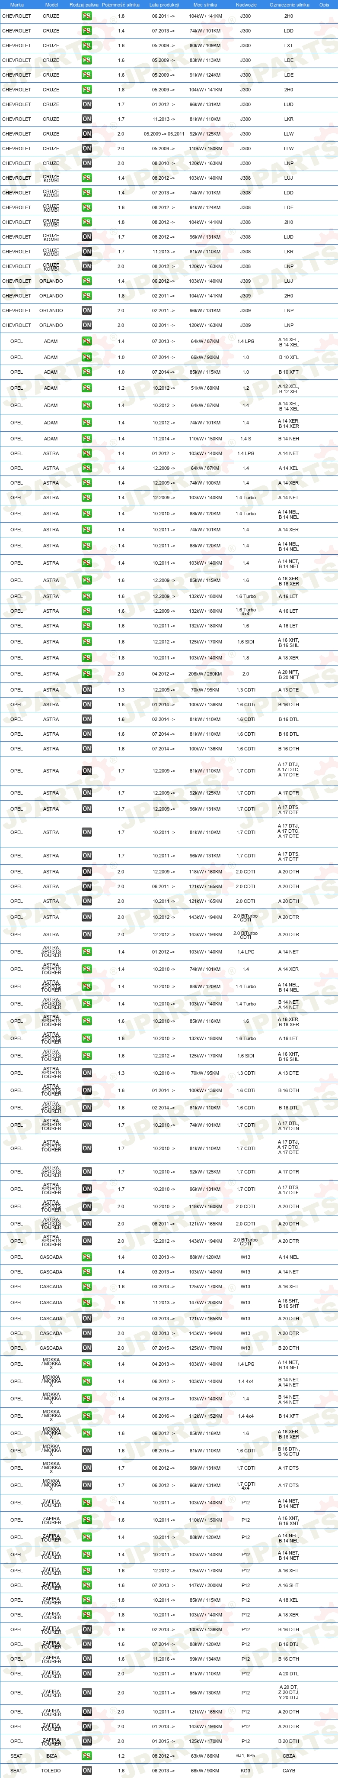Click the PB fuel icon in the Cruze LXT row
Viewport: 338px width, 1778px height.
click(87, 45)
